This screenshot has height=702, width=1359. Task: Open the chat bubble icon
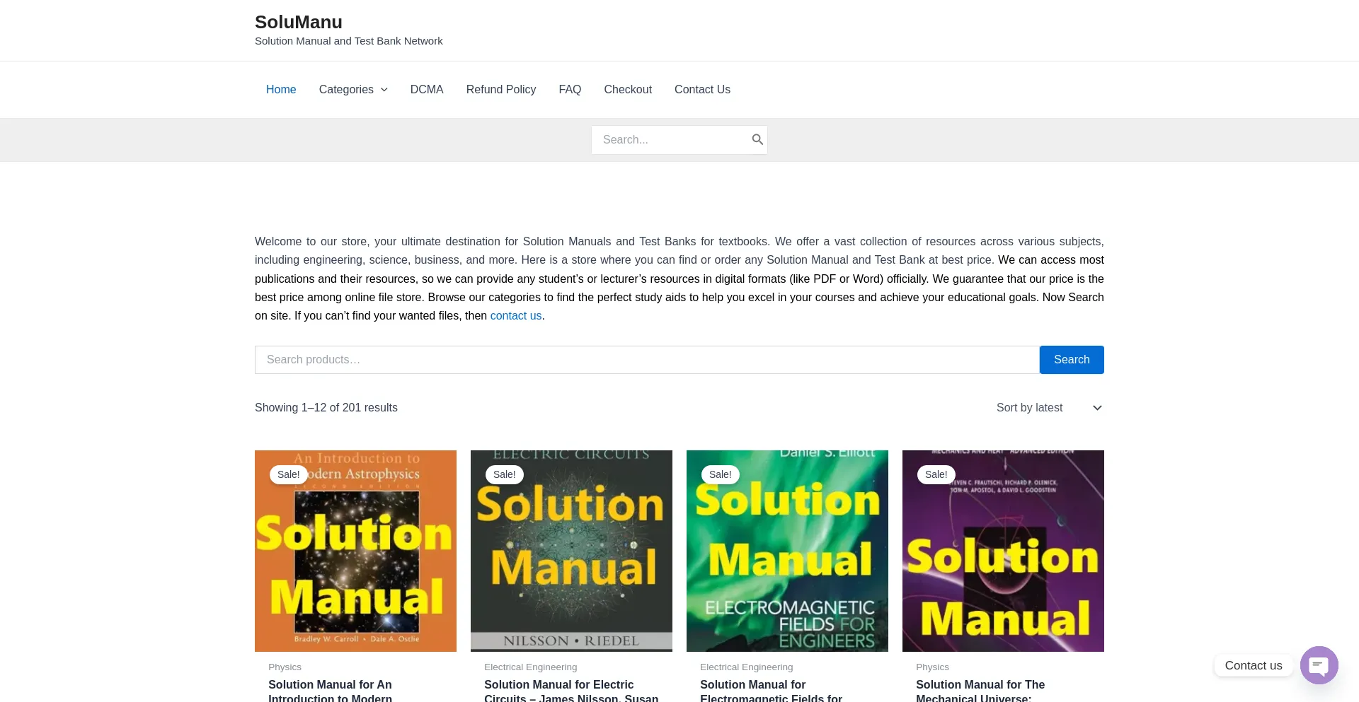click(1319, 665)
